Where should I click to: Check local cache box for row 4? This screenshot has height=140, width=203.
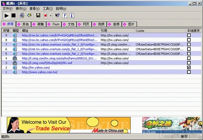(189, 58)
